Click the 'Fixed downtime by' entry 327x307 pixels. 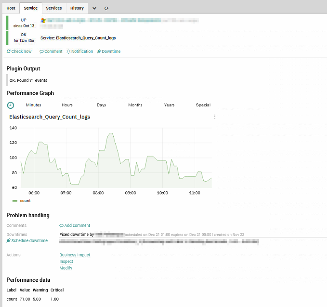[77, 234]
